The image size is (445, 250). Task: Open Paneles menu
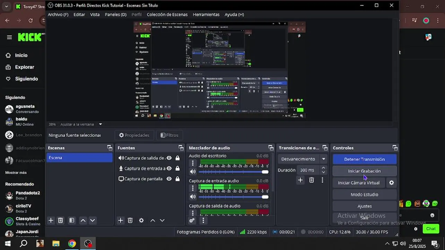[x=115, y=15]
